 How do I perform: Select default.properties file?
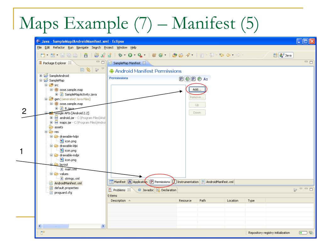click(x=66, y=188)
